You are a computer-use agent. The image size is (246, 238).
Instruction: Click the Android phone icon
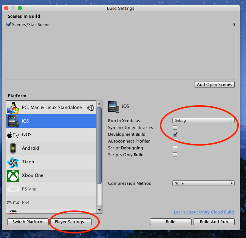coord(13,148)
